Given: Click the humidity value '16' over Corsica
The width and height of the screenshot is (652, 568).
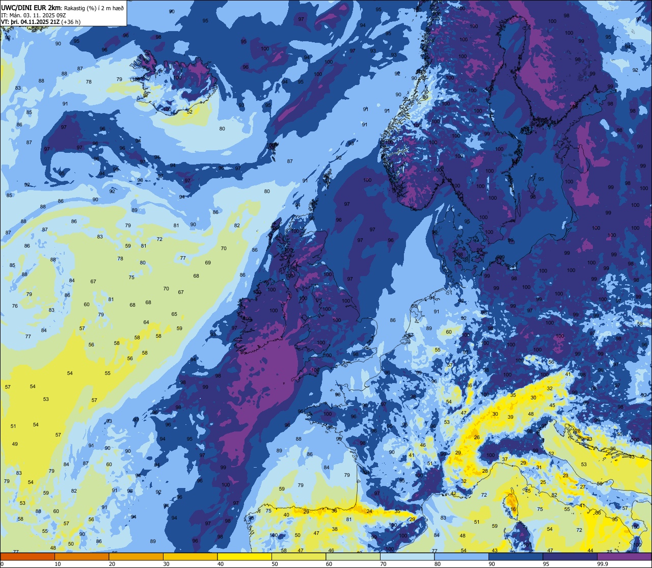Looking at the screenshot, I should coord(513,509).
